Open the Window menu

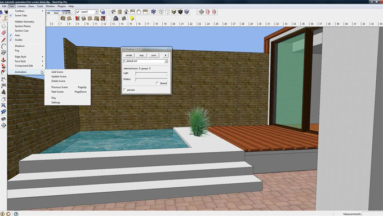(x=50, y=6)
